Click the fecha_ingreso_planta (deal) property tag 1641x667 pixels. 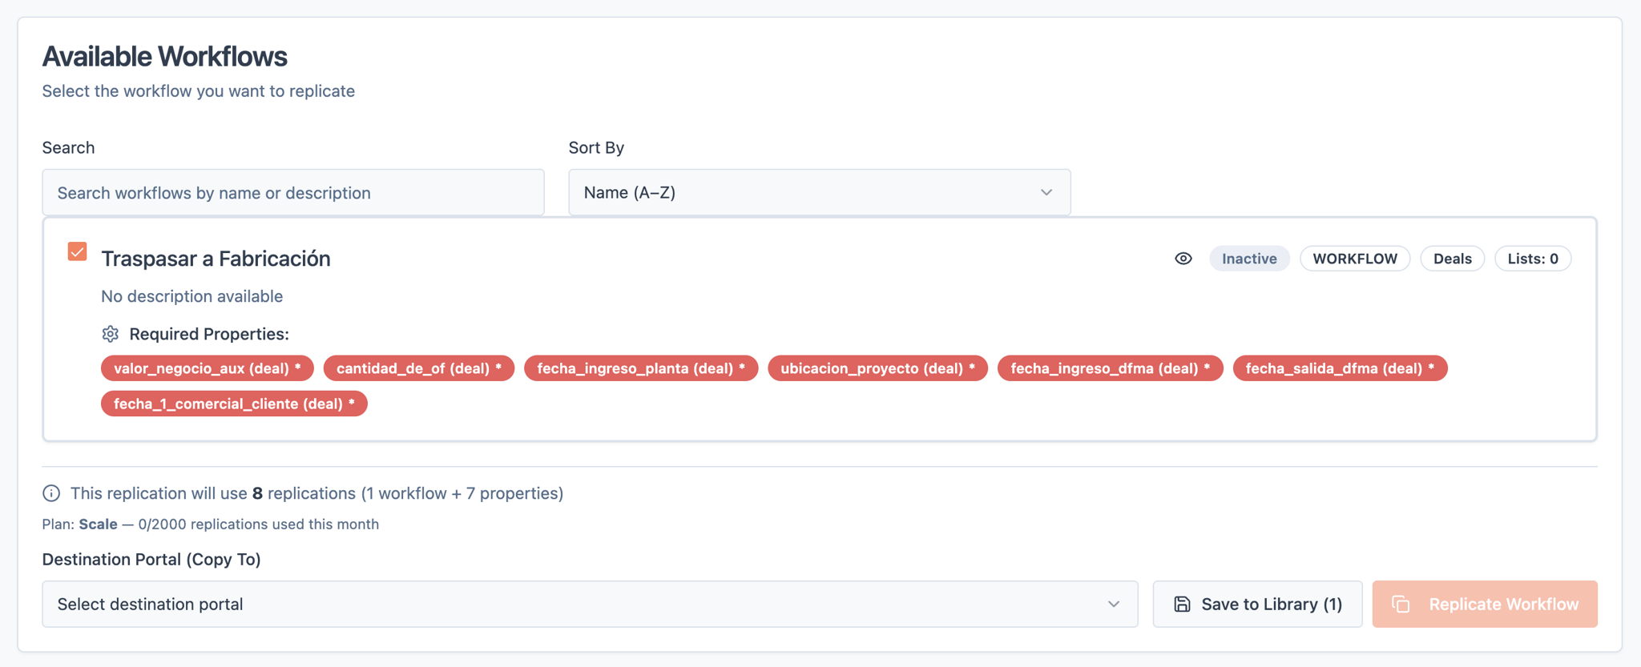click(640, 368)
